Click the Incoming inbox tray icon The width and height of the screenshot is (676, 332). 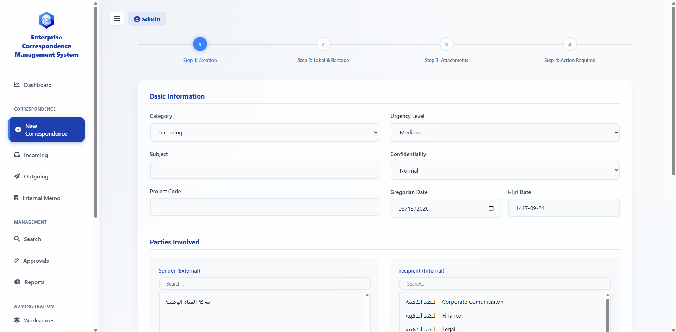(17, 155)
